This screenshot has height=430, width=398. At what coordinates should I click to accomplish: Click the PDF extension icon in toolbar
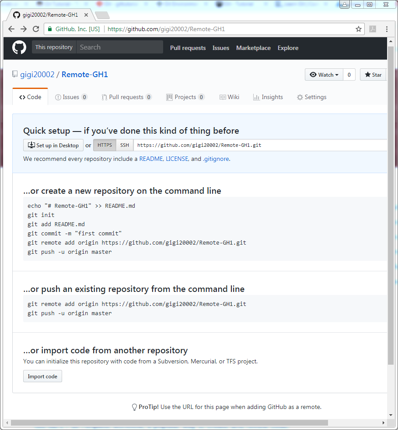pyautogui.click(x=373, y=29)
